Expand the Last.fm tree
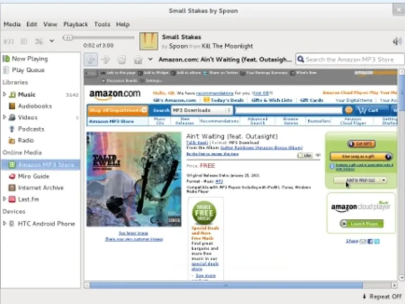Viewport: 405px width, 304px height. pos(5,199)
